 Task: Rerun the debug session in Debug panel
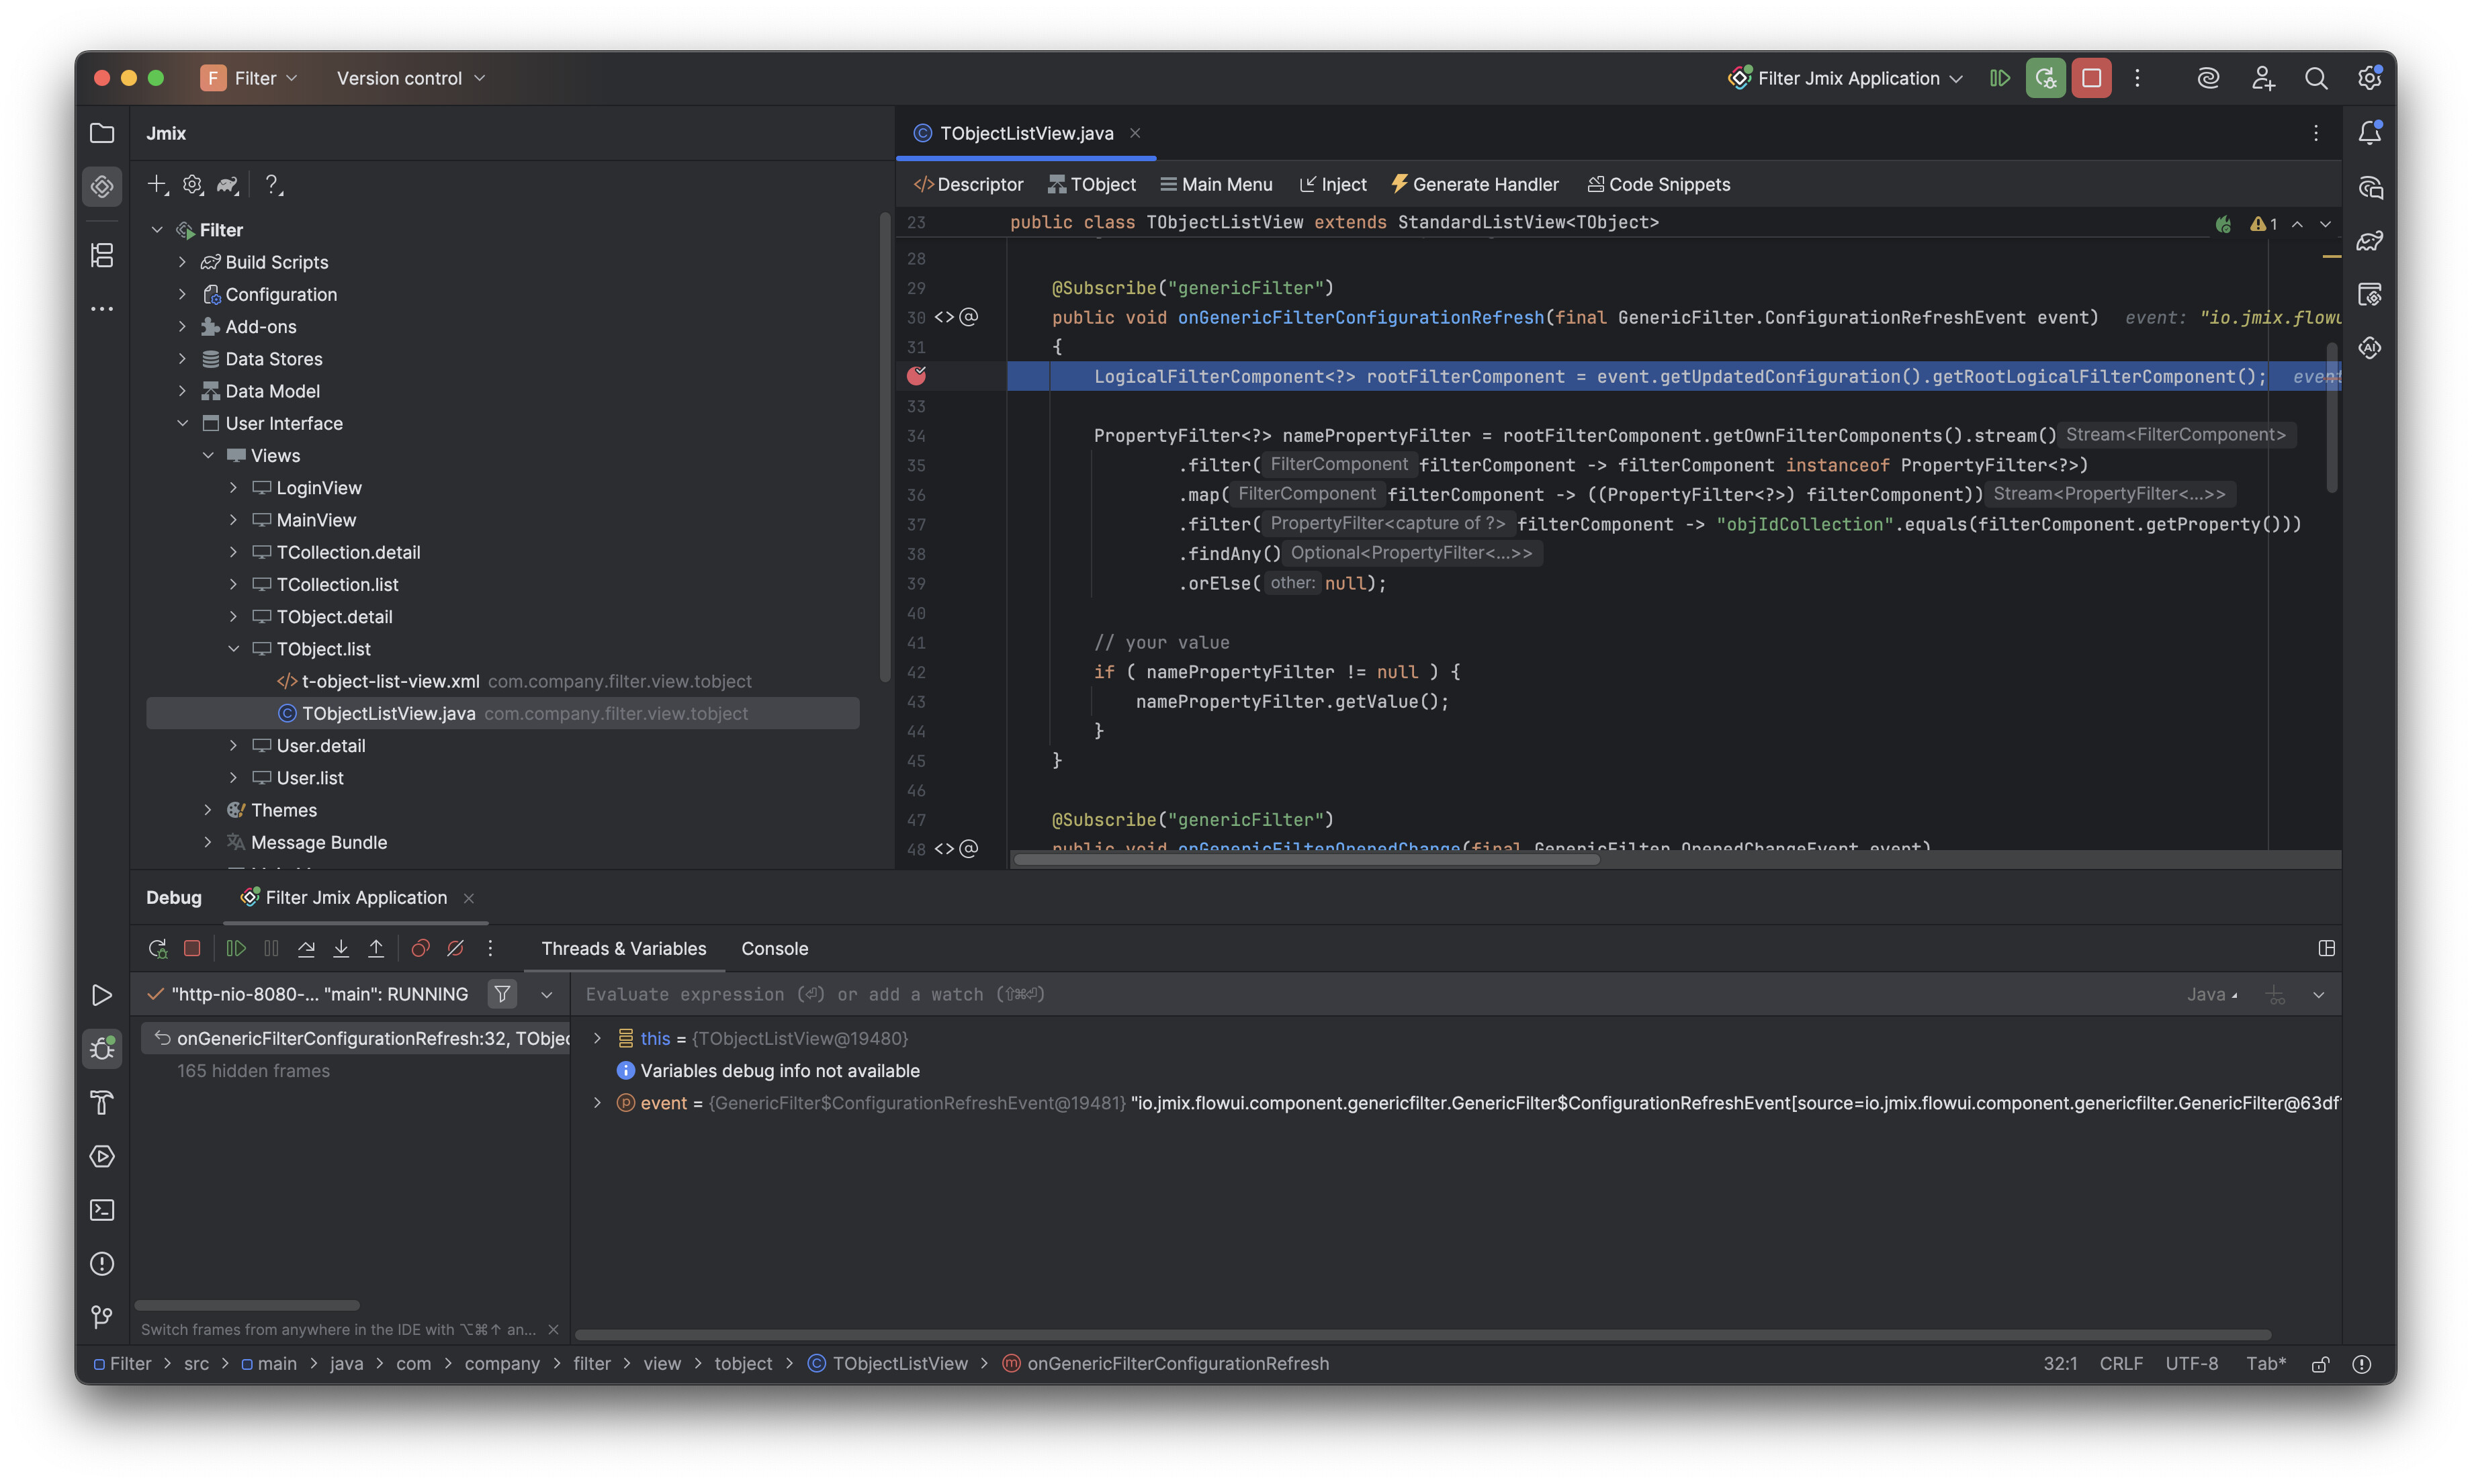tap(157, 948)
